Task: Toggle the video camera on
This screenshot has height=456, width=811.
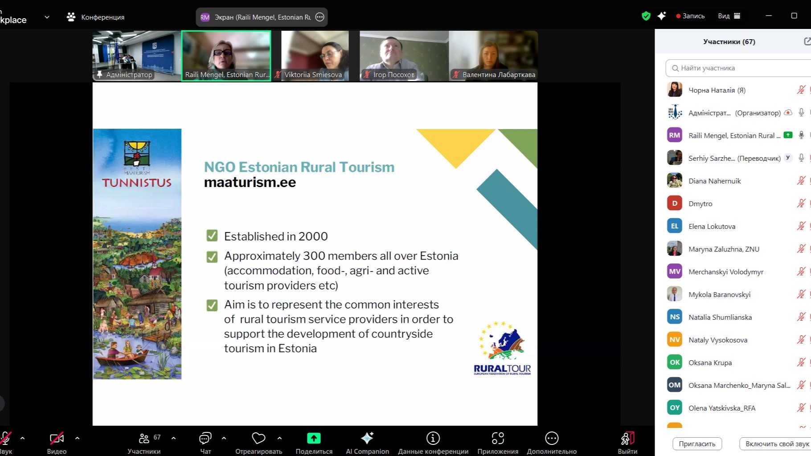Action: [57, 439]
